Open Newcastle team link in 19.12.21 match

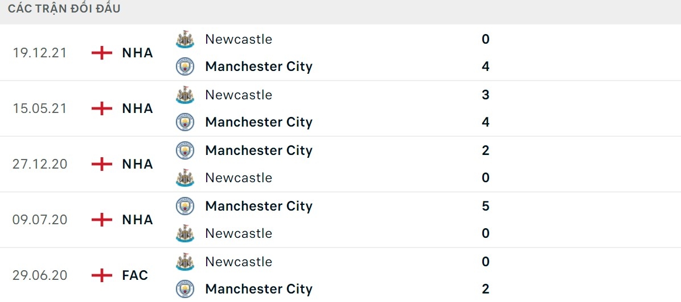[239, 39]
